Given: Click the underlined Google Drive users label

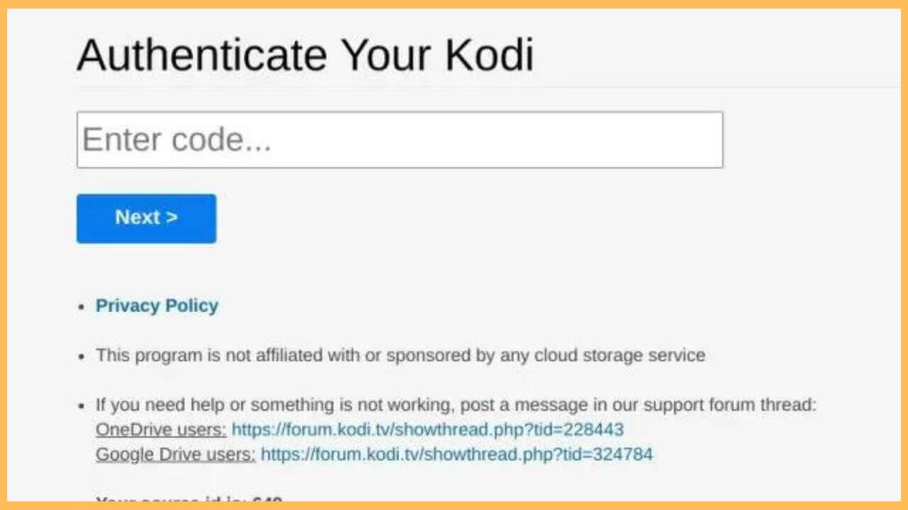Looking at the screenshot, I should pyautogui.click(x=172, y=454).
